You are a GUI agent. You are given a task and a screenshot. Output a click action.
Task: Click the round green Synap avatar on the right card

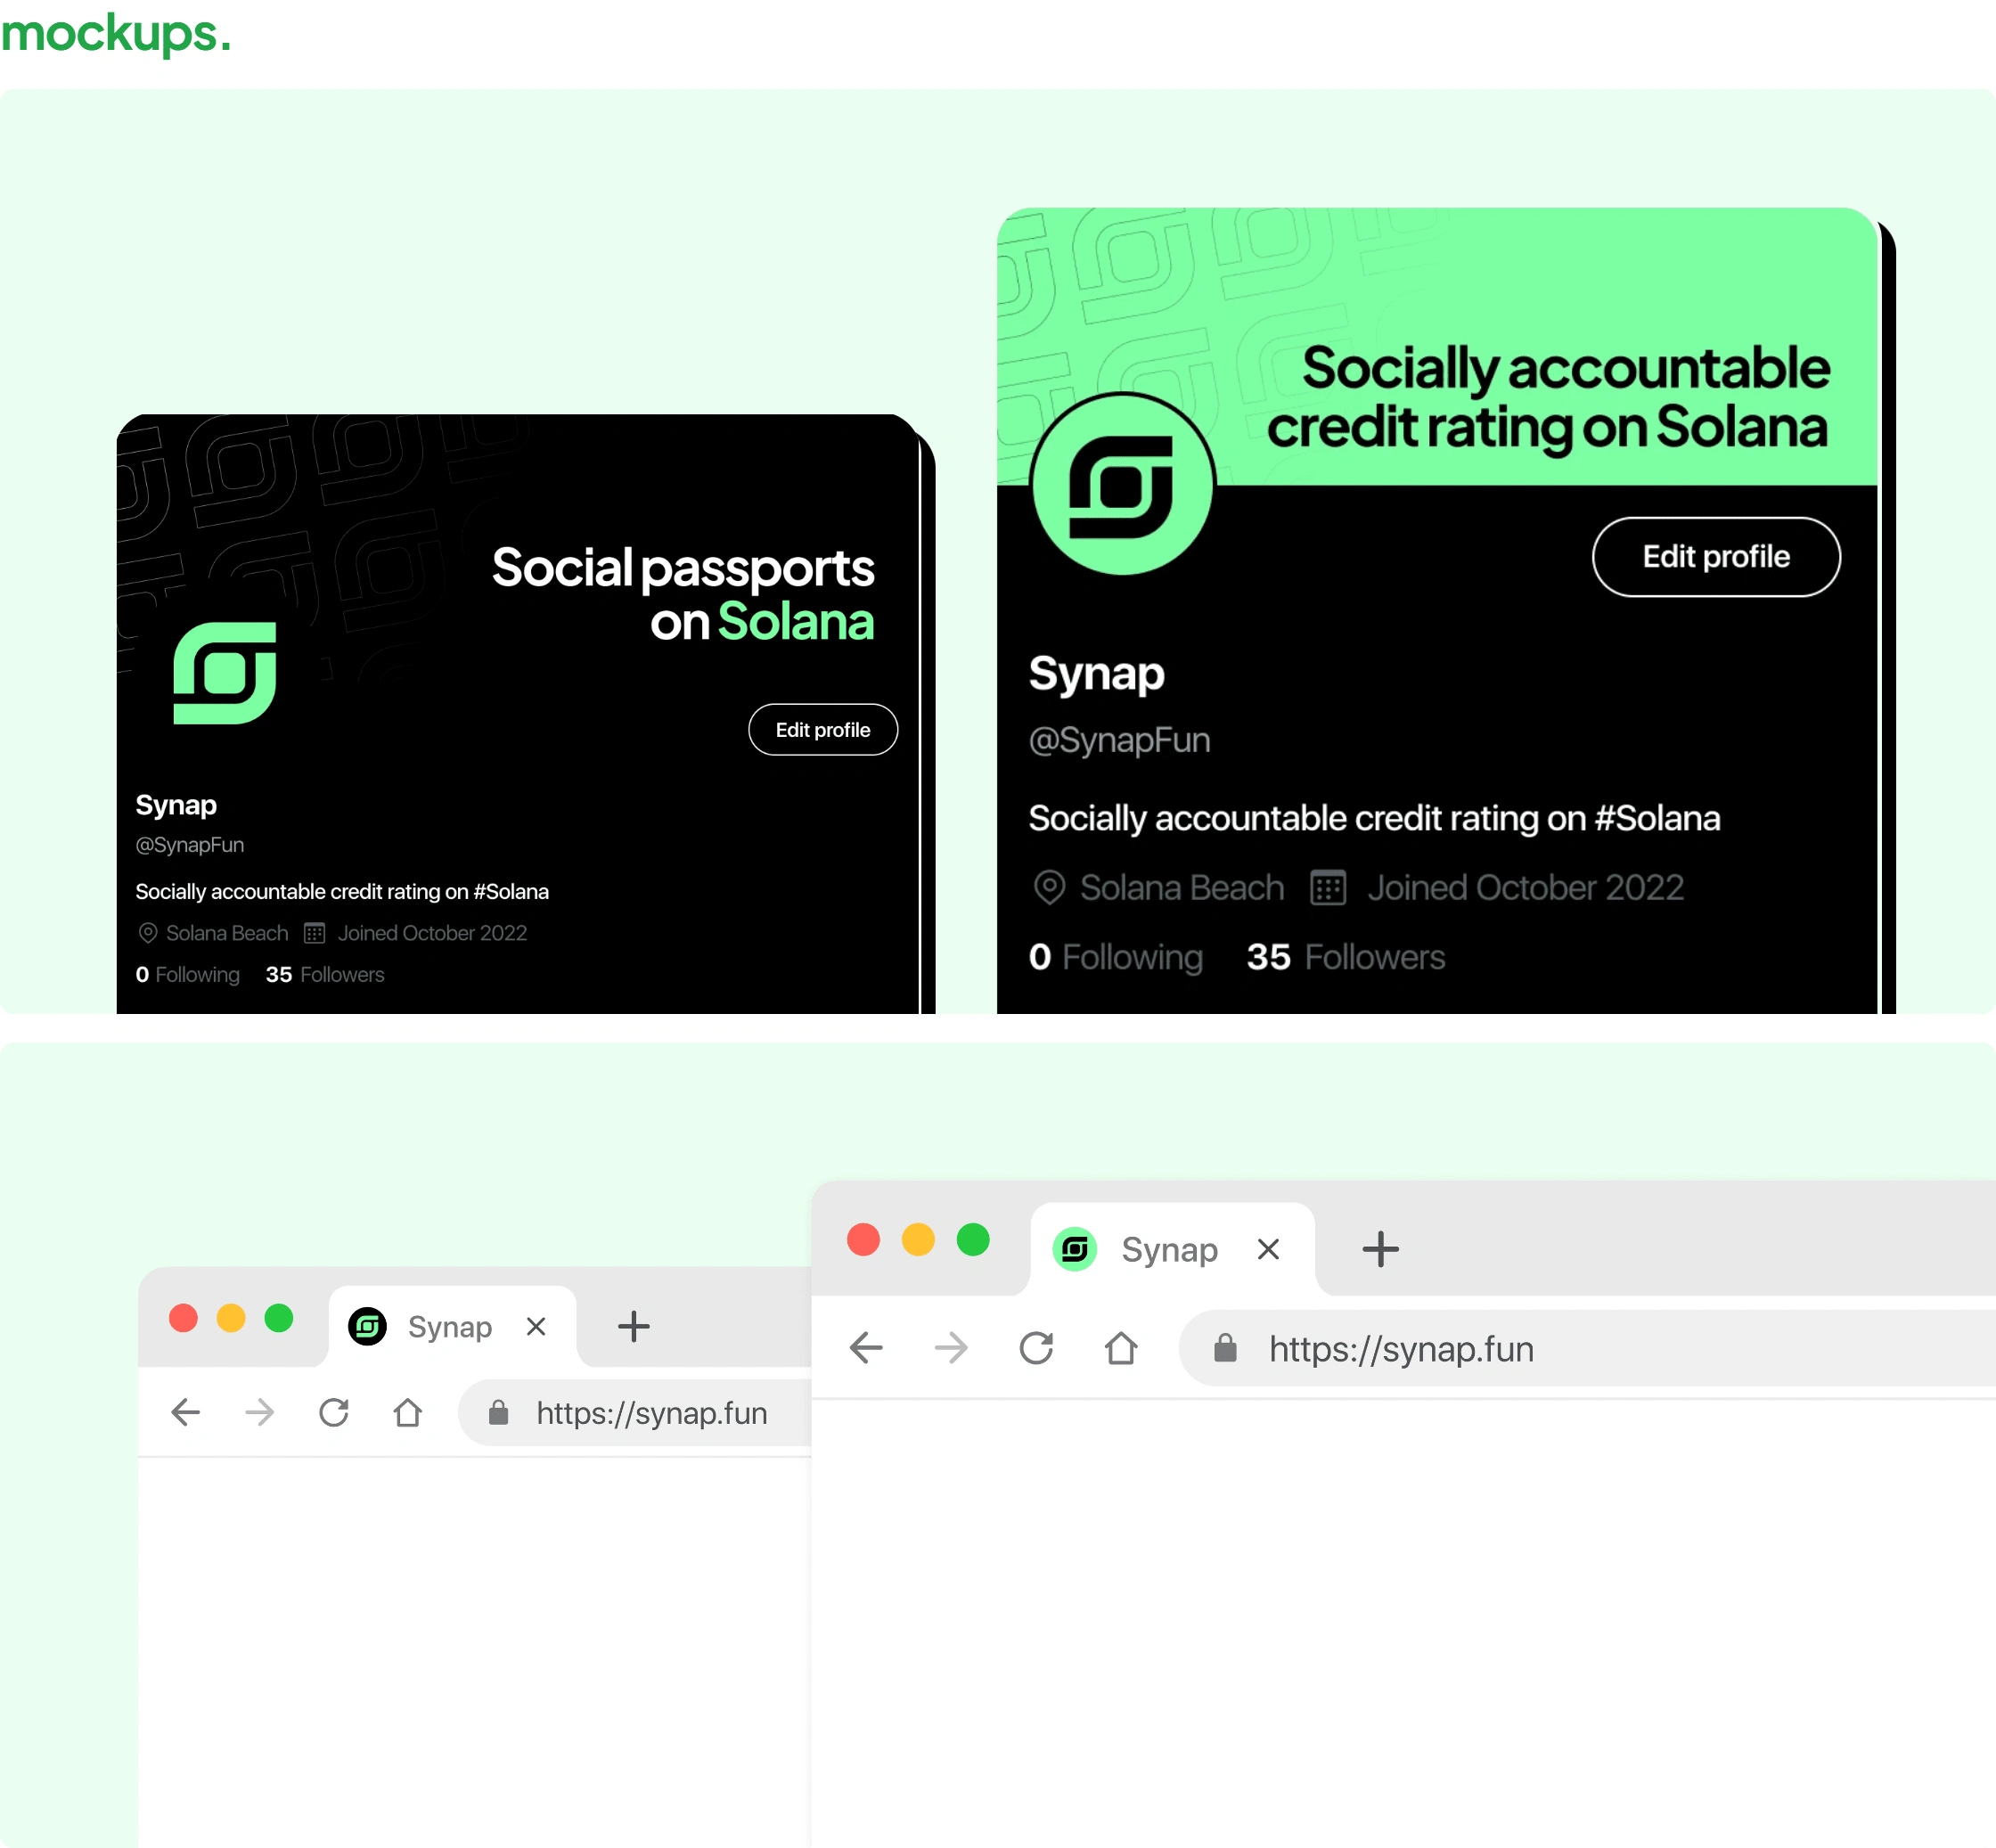click(x=1122, y=485)
